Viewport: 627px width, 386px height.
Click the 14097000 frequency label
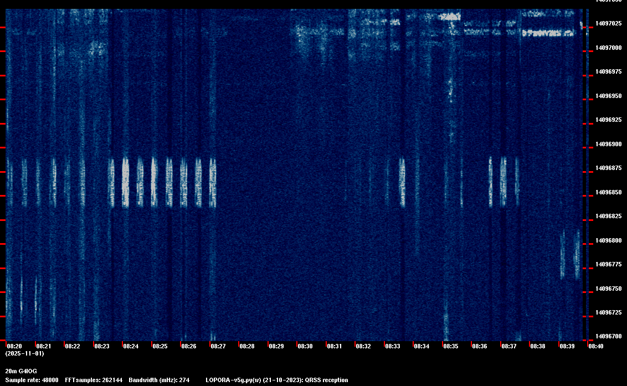point(609,48)
